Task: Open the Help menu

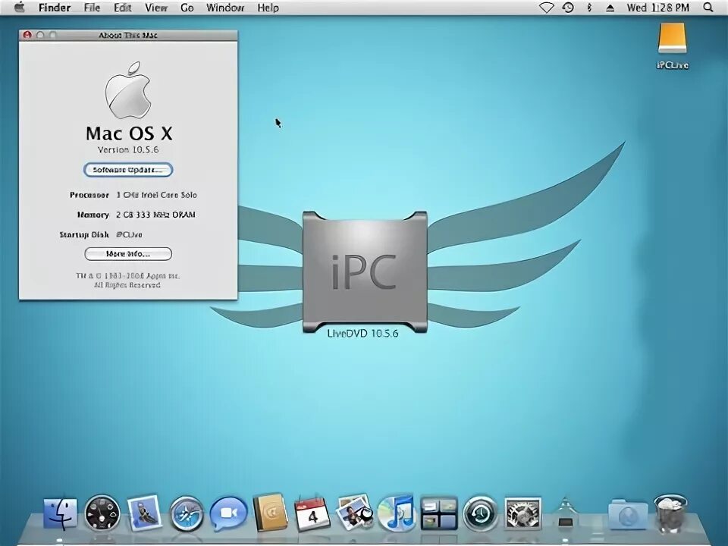Action: point(268,8)
